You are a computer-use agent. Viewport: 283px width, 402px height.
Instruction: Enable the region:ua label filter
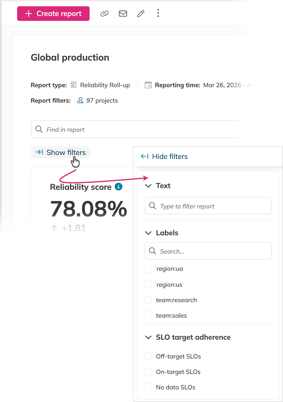tap(148, 269)
